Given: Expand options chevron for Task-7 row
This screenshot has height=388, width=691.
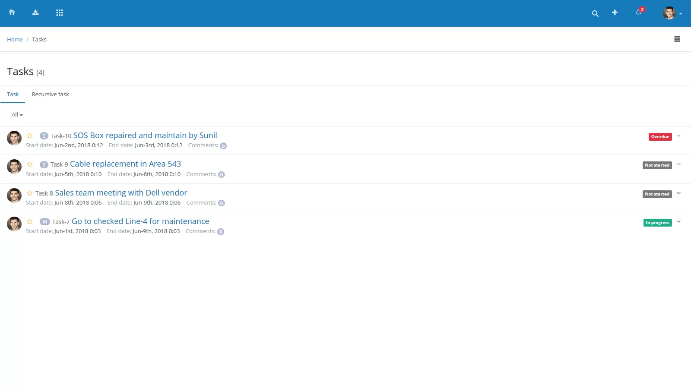Looking at the screenshot, I should [x=678, y=222].
